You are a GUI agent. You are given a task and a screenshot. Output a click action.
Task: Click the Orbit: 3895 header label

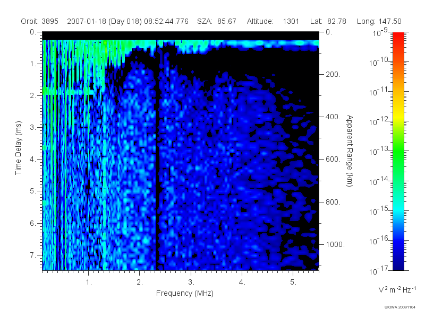click(x=39, y=21)
